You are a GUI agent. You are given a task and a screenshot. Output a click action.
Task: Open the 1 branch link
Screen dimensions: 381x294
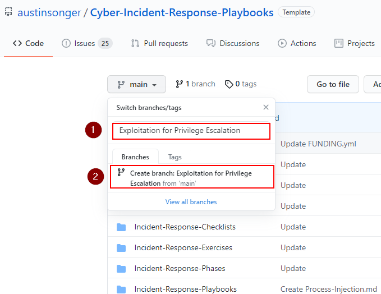(195, 84)
